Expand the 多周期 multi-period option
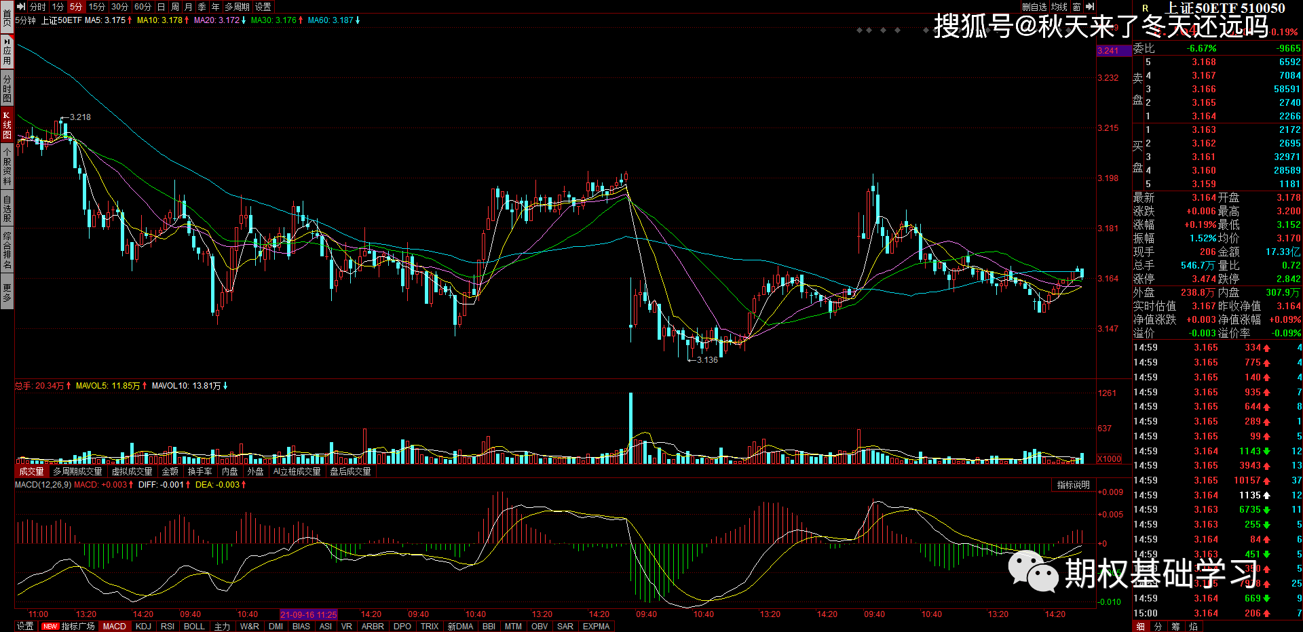The width and height of the screenshot is (1303, 632). pyautogui.click(x=238, y=7)
